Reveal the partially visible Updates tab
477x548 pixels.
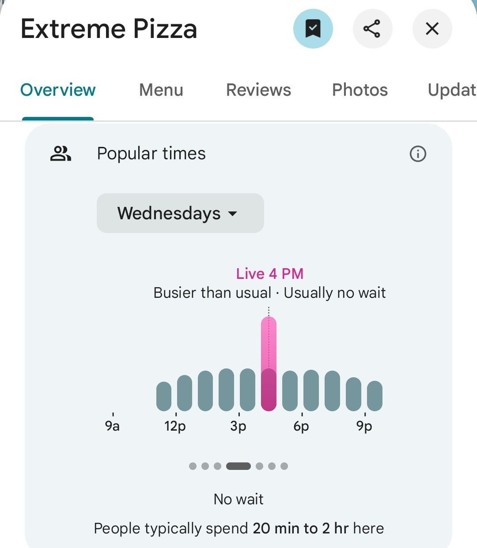point(451,90)
